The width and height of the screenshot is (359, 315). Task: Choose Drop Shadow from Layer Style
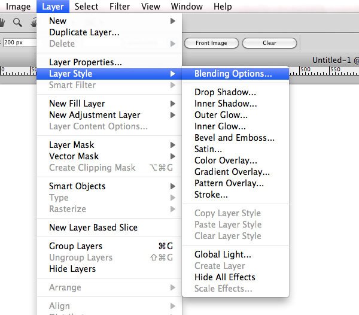coord(225,92)
